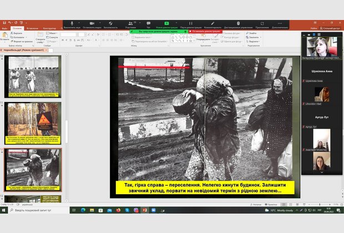Toggle bold text formatting
344x233 pixels.
pyautogui.click(x=63, y=40)
